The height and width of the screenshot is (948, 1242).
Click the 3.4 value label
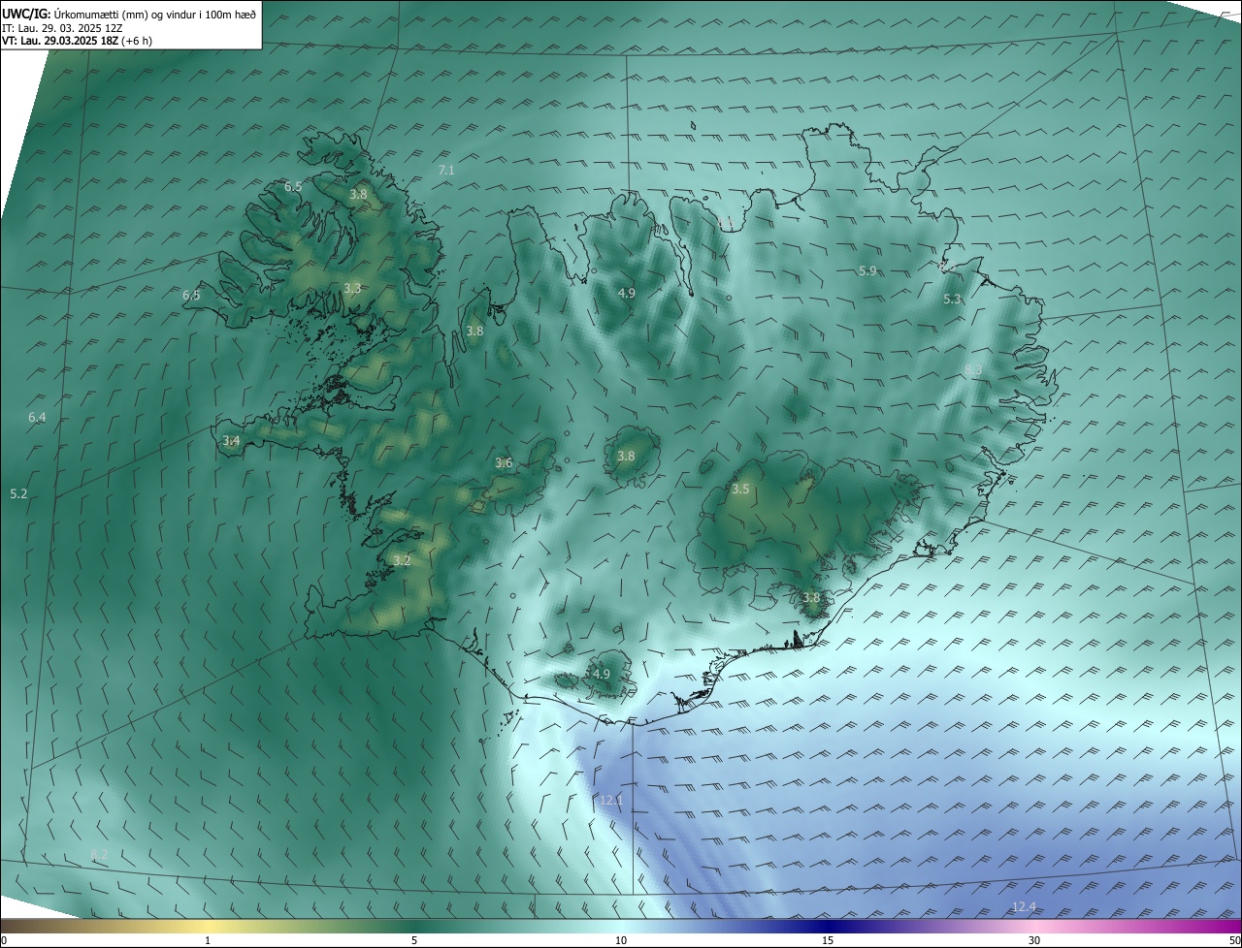pos(231,441)
